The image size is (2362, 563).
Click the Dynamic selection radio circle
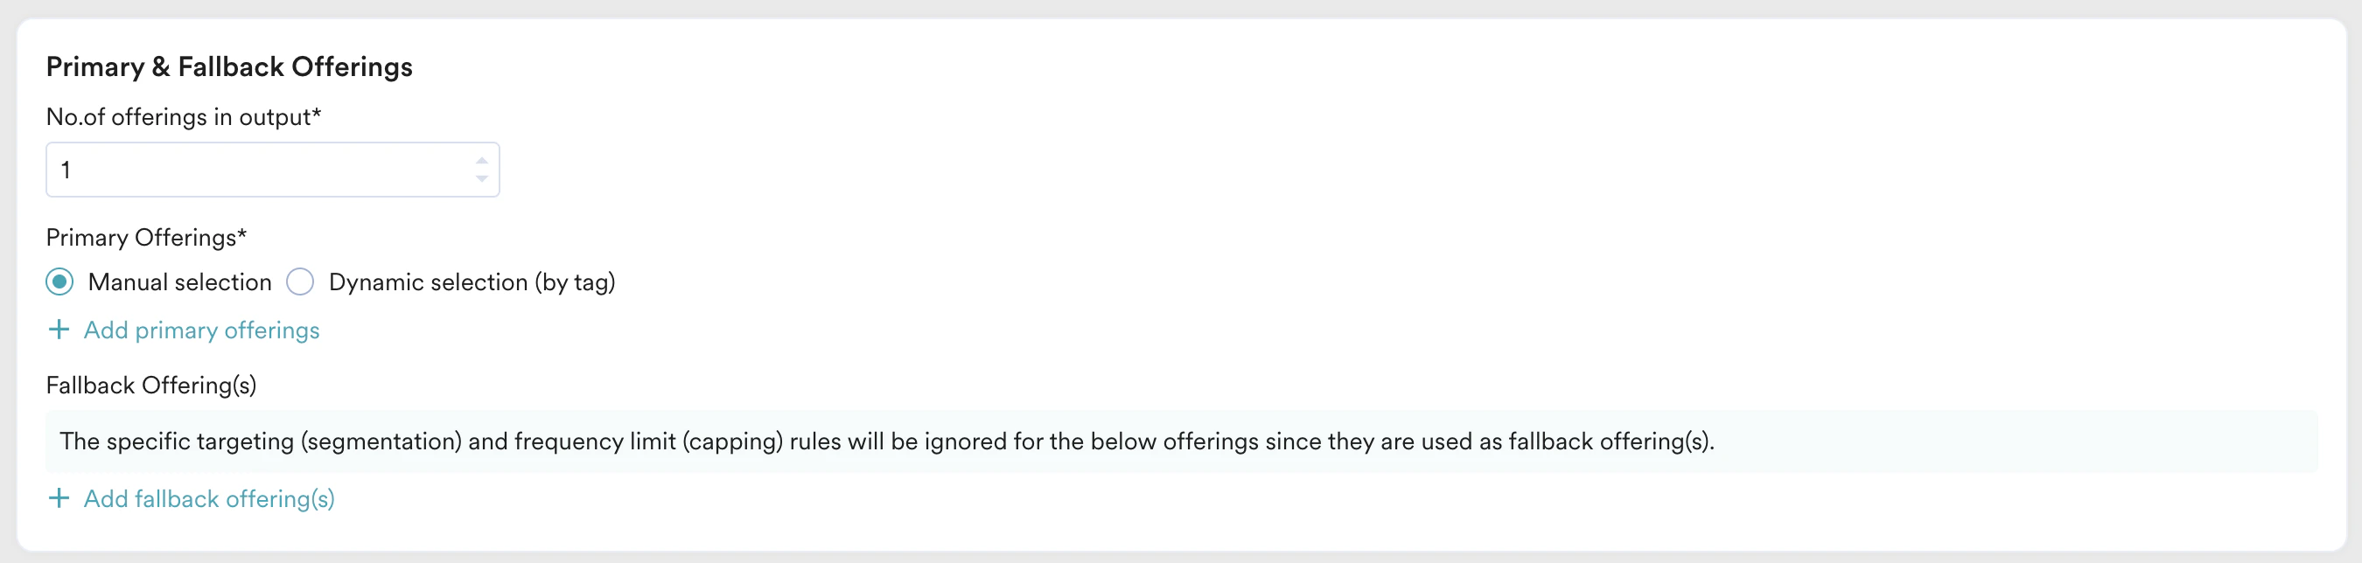300,281
